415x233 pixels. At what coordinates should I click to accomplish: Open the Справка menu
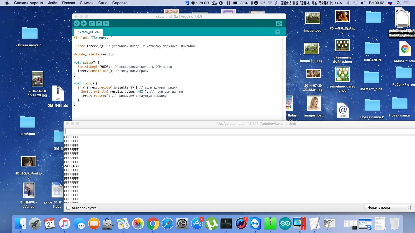click(x=120, y=3)
